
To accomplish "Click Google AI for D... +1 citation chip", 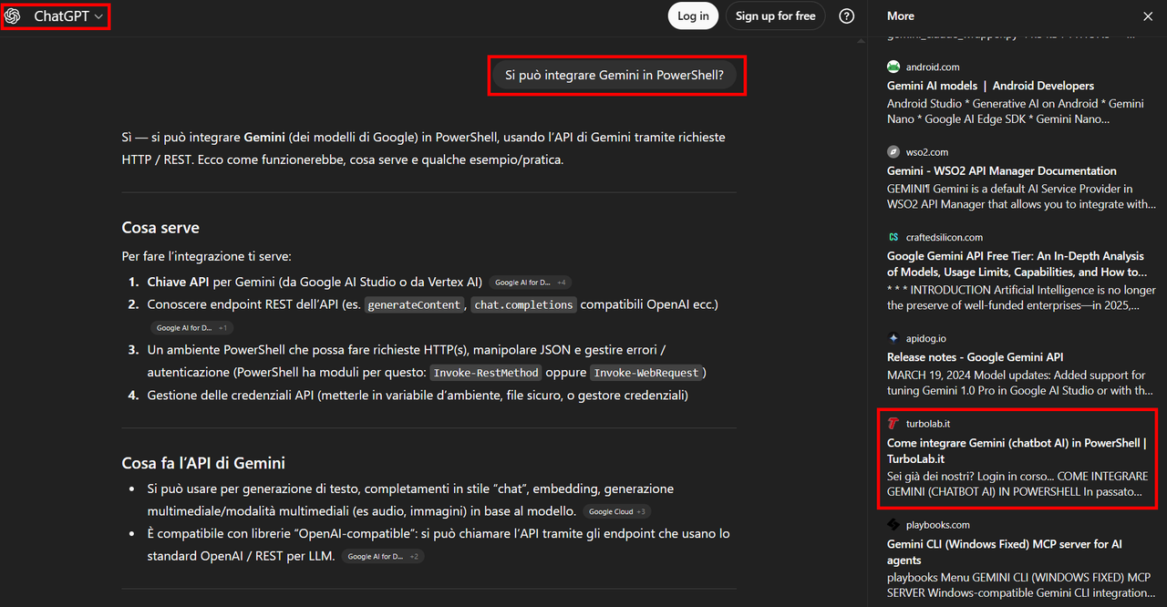I will tap(192, 327).
